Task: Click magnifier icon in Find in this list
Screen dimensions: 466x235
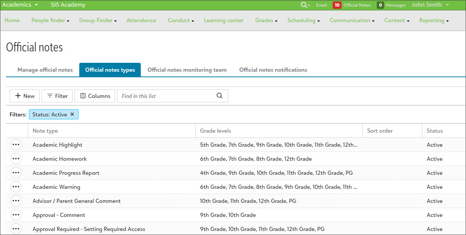Action: click(219, 96)
